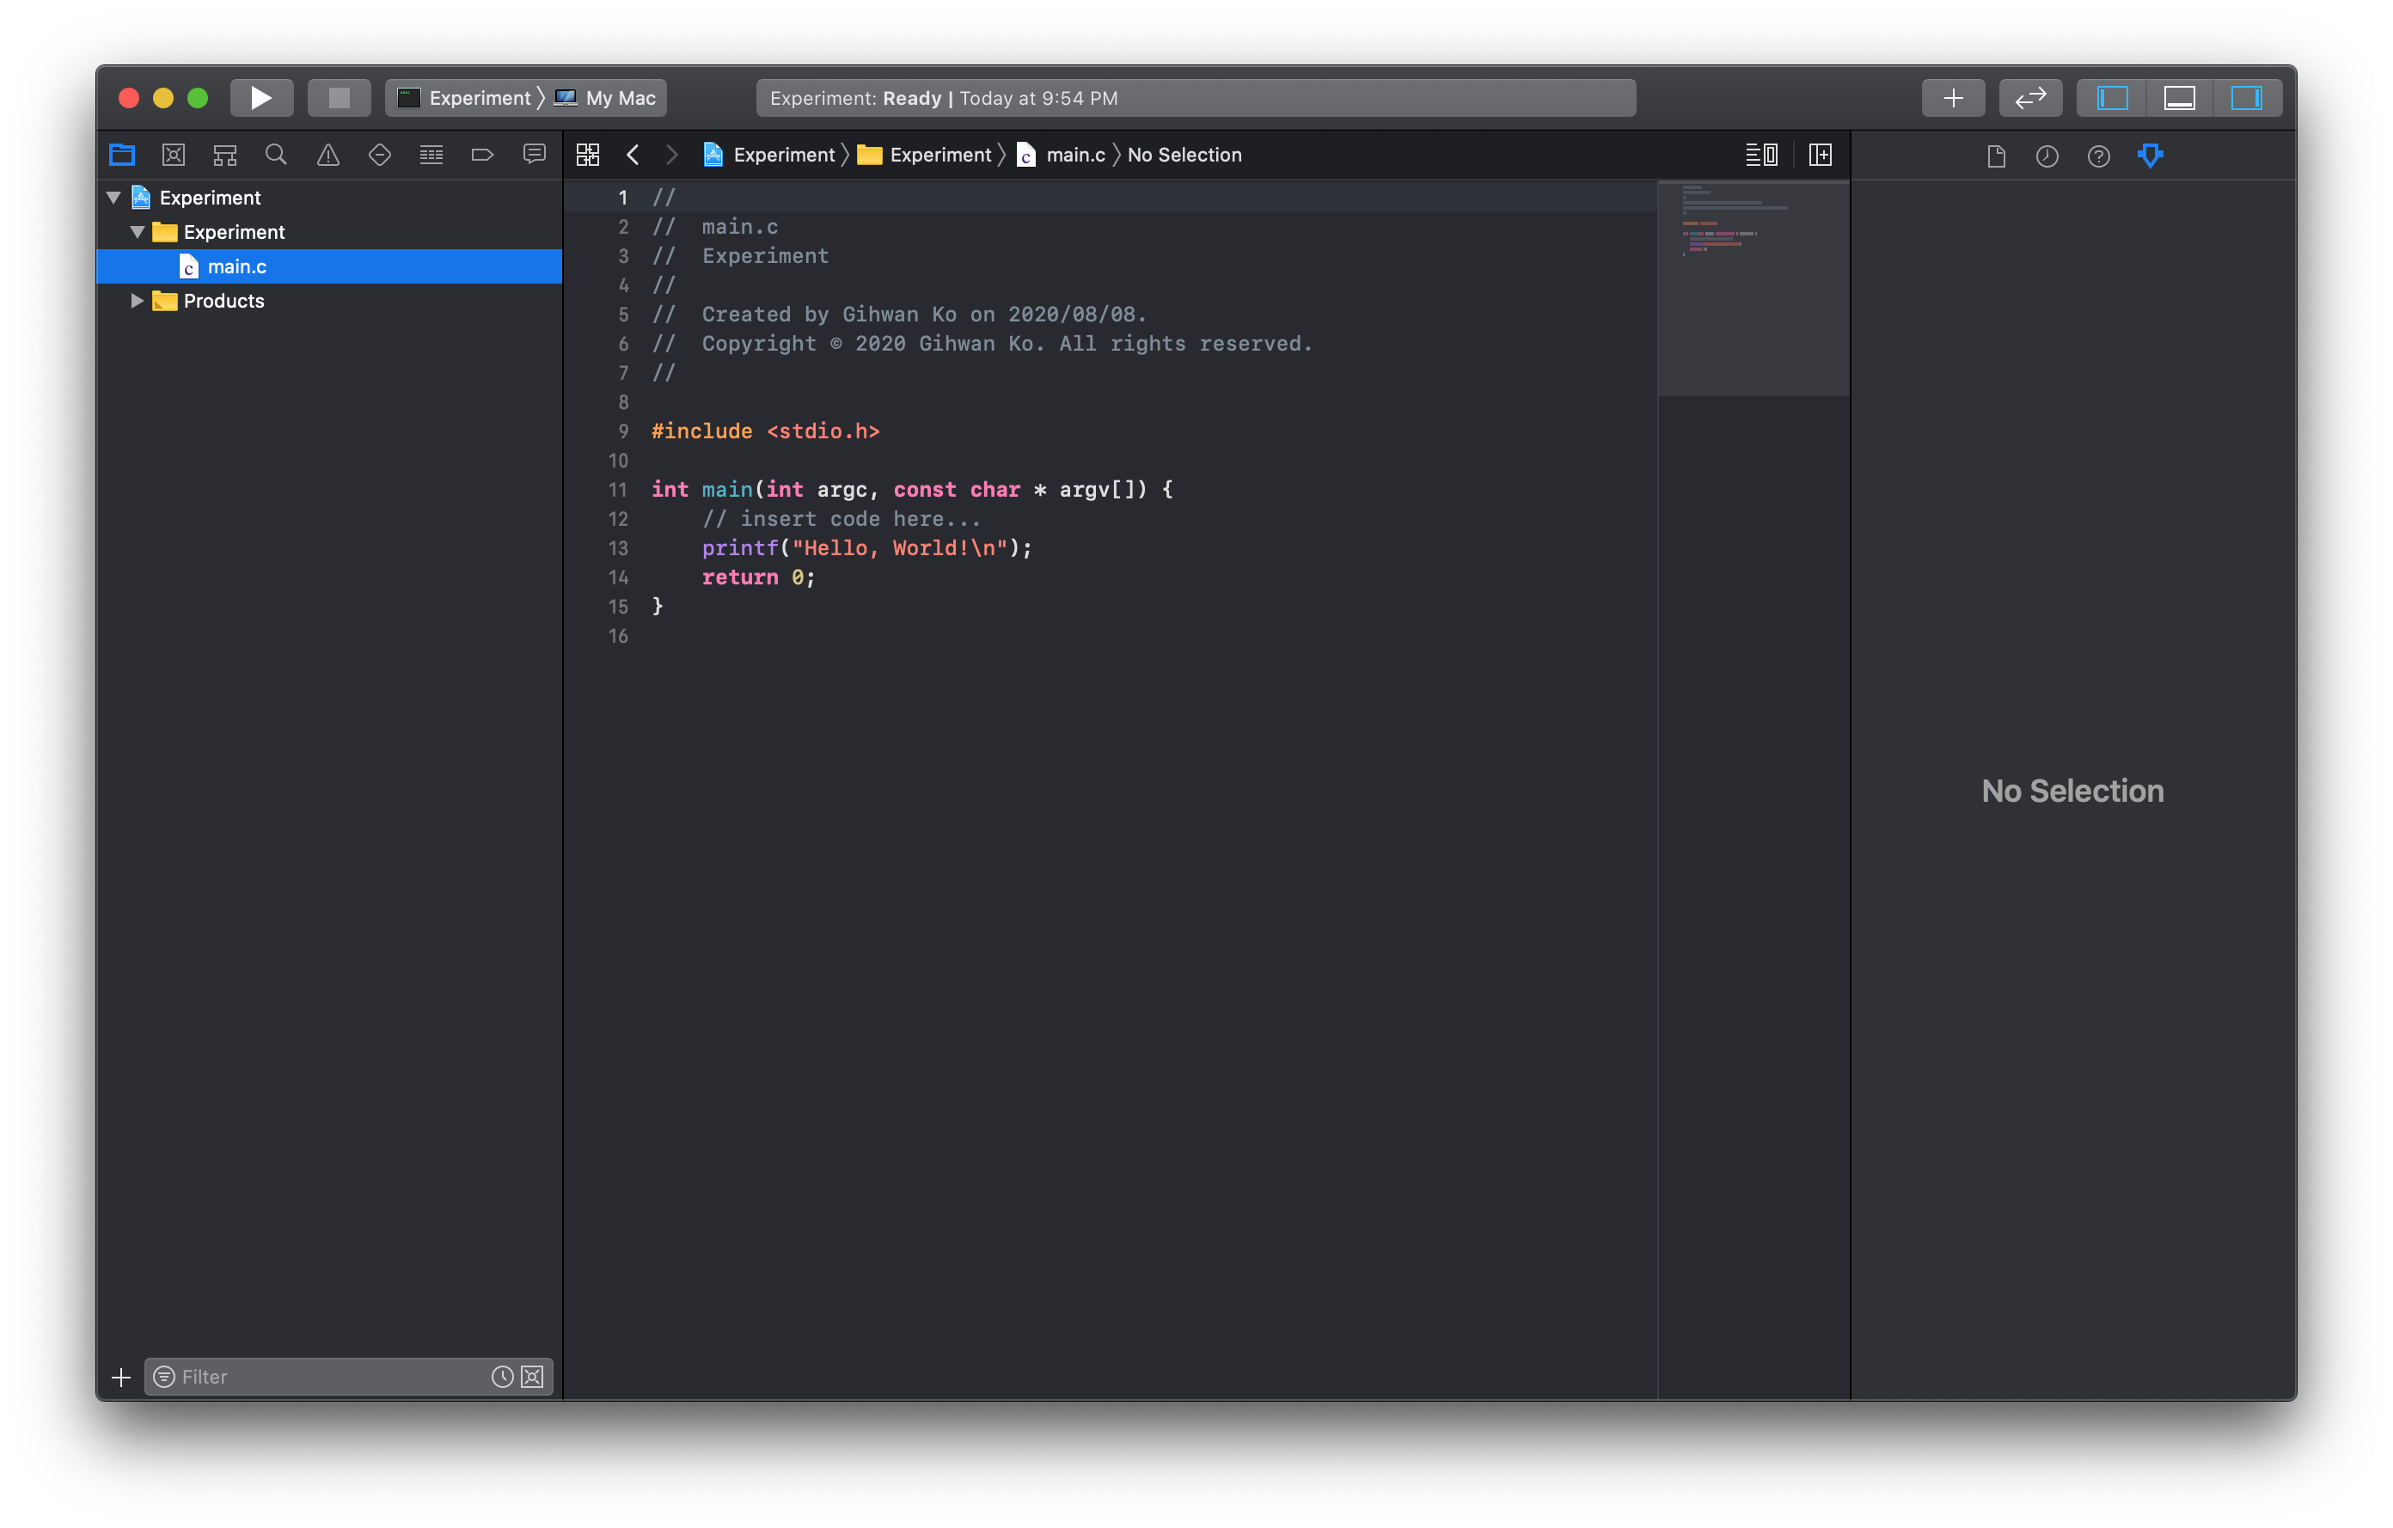Click the Filter input field in navigator
2393x1528 pixels.
[x=330, y=1376]
